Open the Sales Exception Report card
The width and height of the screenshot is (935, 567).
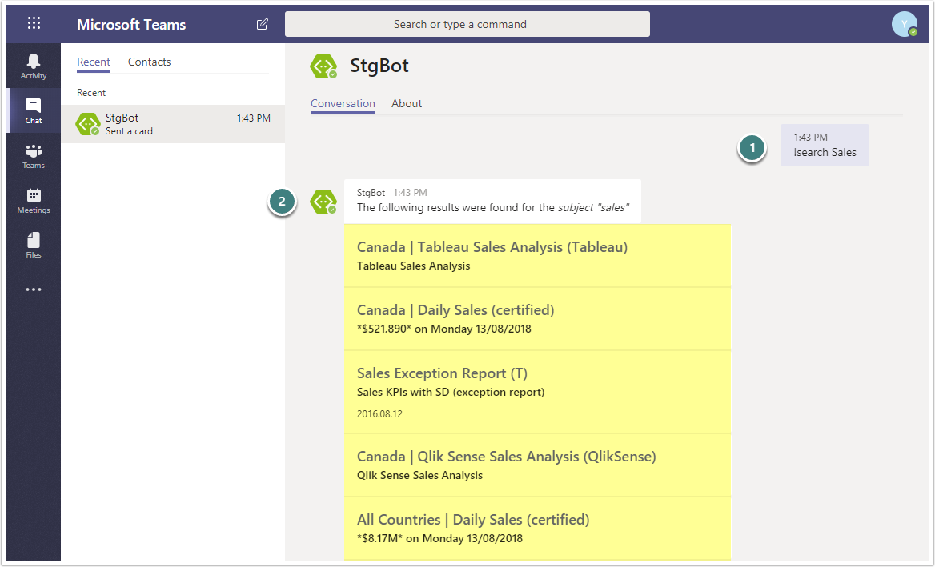442,373
